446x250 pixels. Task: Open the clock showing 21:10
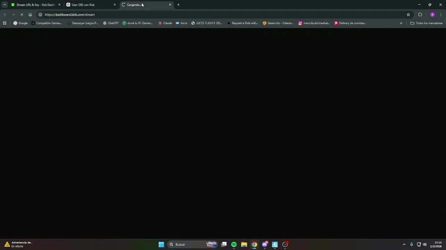pyautogui.click(x=436, y=244)
